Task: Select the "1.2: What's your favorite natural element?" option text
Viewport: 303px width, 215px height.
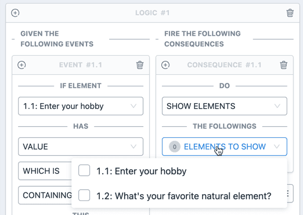Action: (184, 196)
